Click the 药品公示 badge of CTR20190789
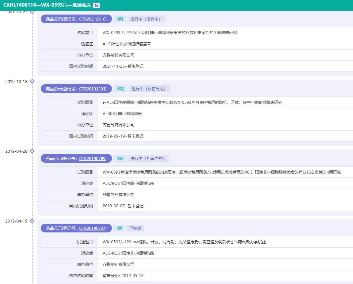Screen dimensions: 353x284 pos(60,158)
